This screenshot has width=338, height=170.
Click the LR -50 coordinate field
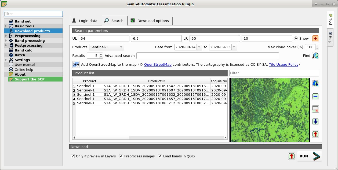(215, 38)
